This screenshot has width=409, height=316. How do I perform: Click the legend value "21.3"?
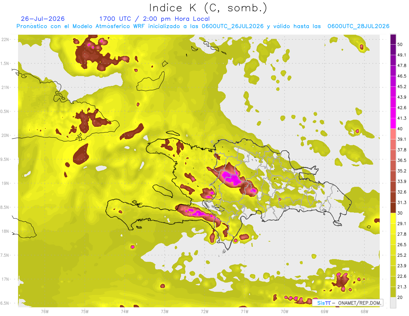click(x=402, y=287)
